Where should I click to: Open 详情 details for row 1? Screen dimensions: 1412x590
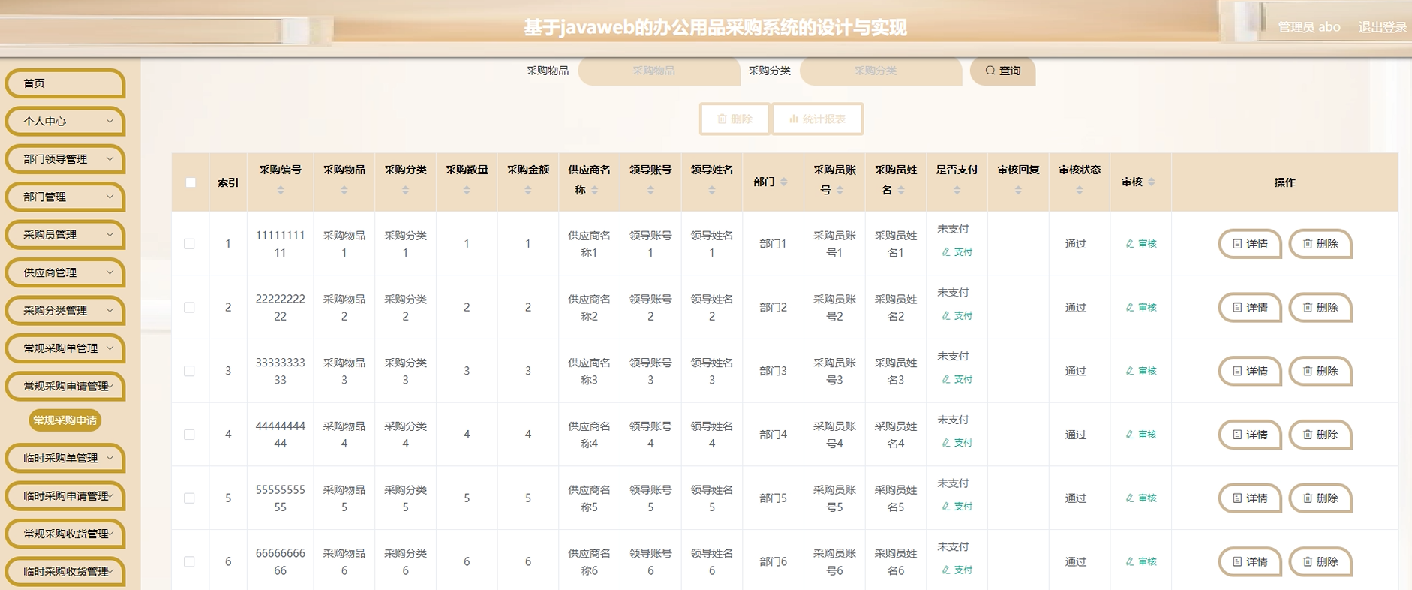click(1250, 244)
